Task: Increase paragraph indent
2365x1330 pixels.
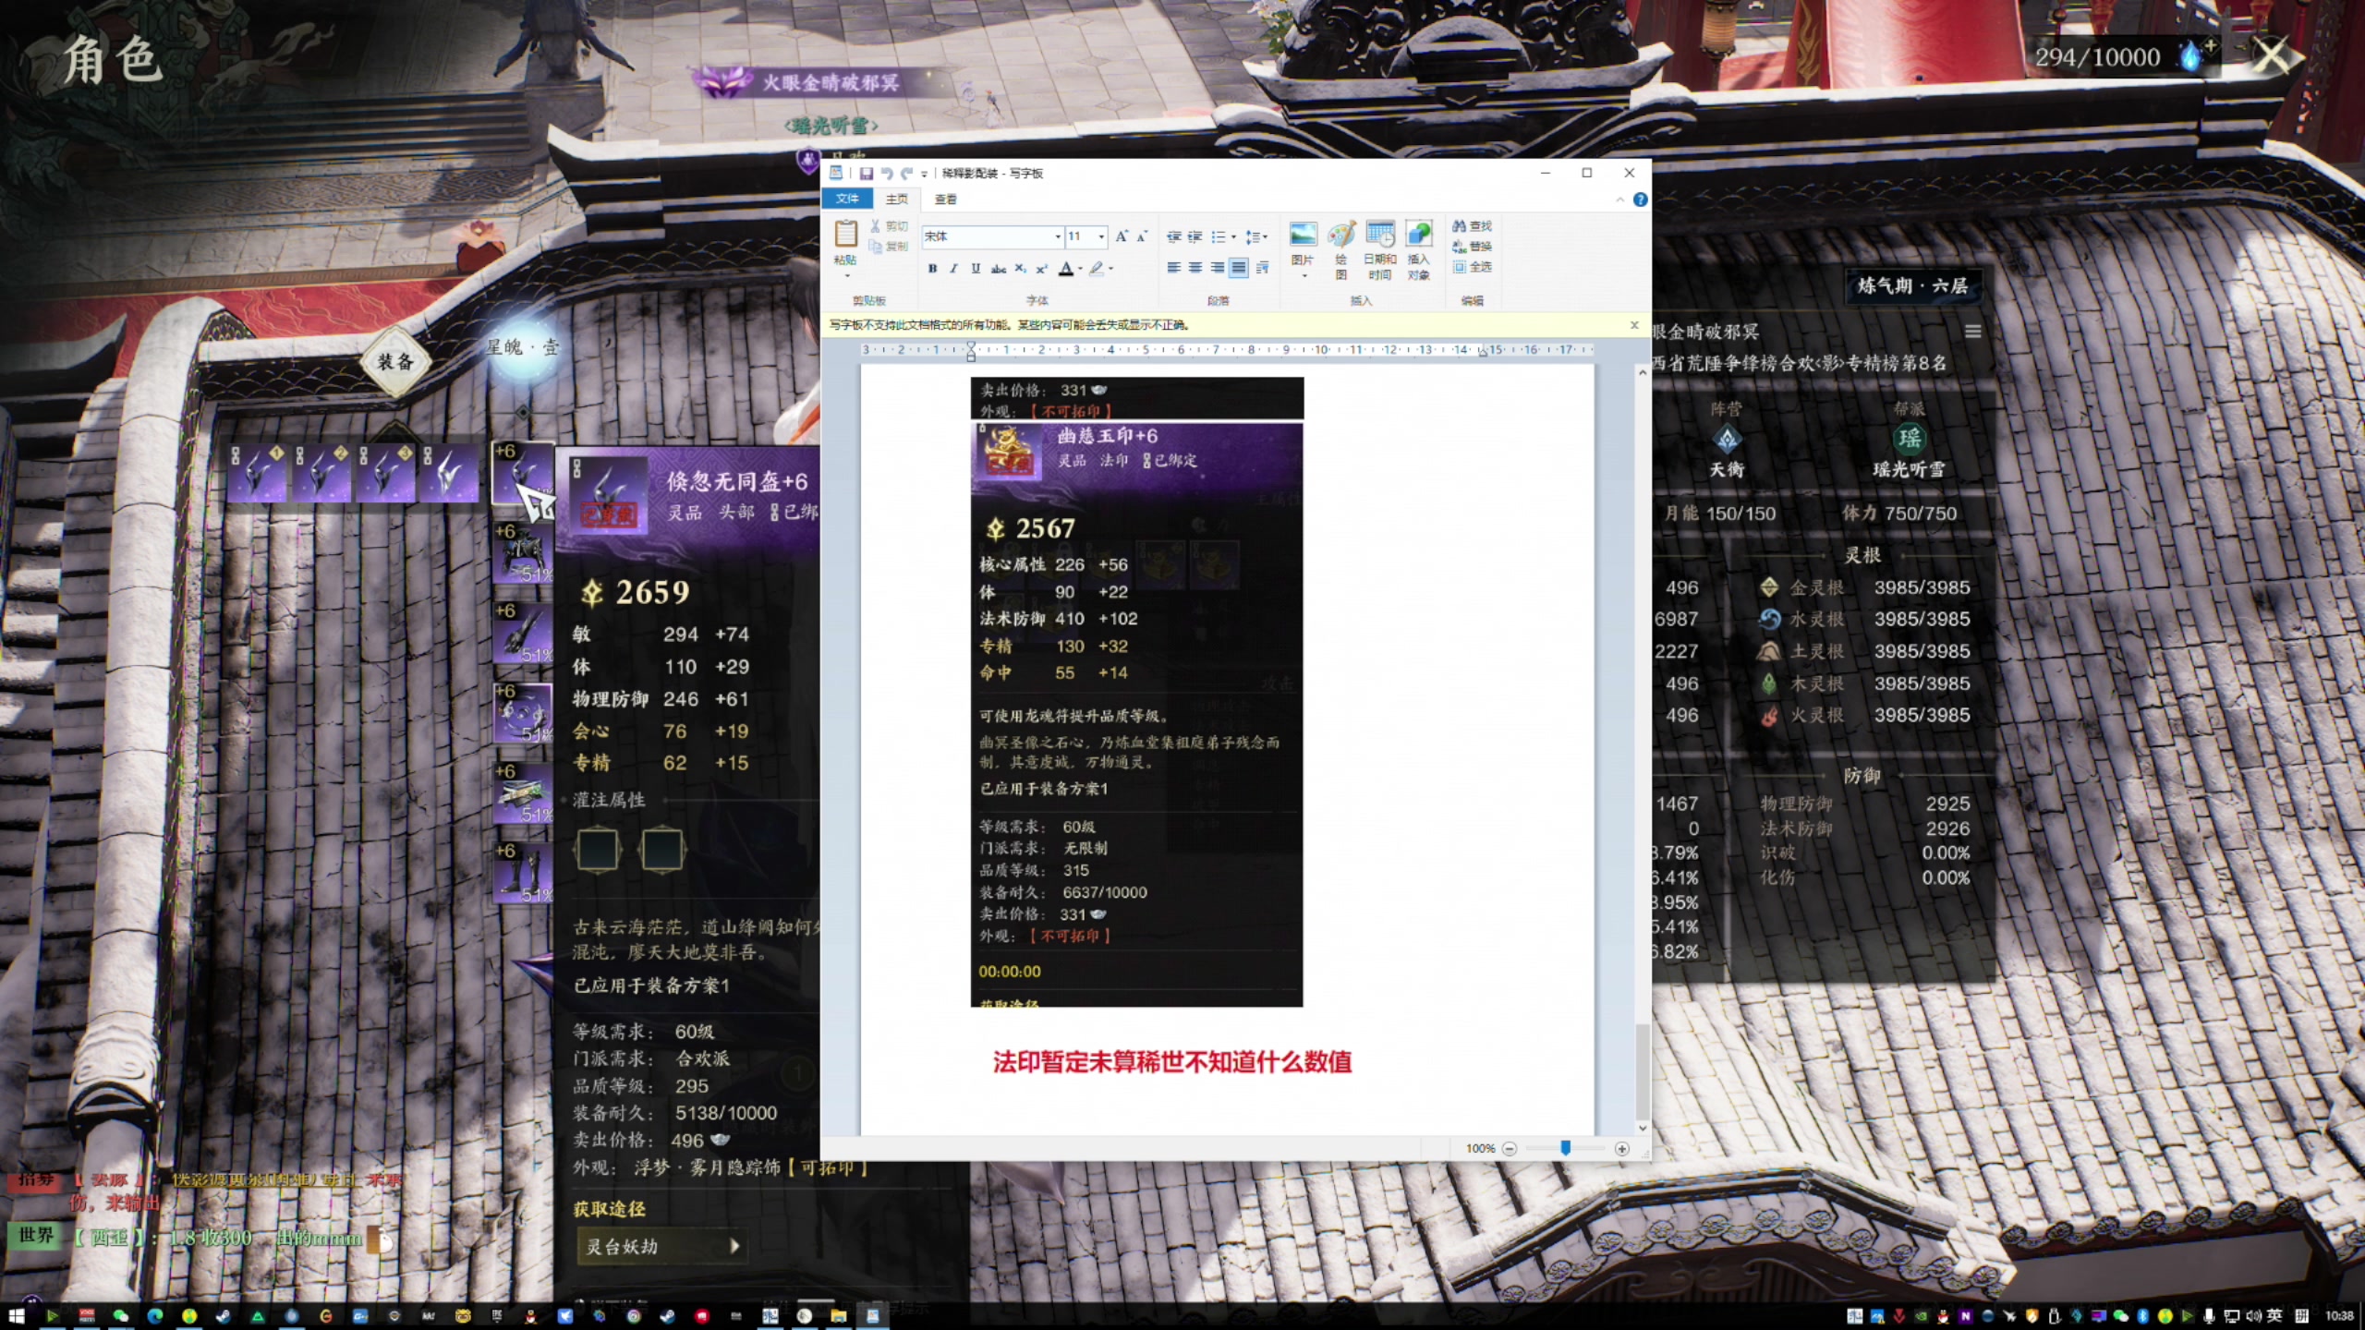Action: click(1195, 237)
